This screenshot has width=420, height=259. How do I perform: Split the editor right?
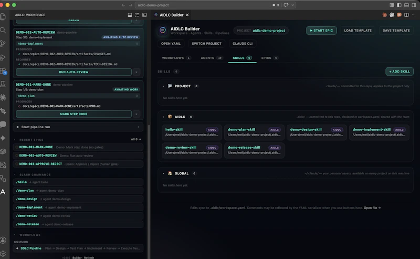click(406, 15)
